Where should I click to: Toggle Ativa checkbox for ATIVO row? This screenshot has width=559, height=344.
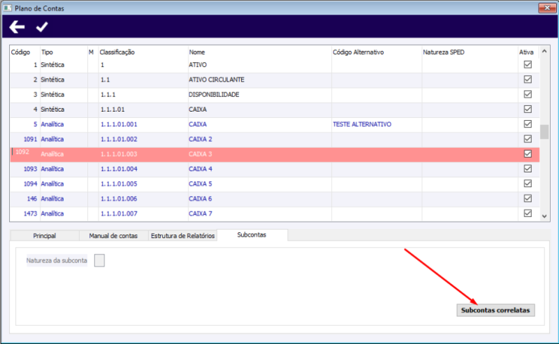click(528, 64)
